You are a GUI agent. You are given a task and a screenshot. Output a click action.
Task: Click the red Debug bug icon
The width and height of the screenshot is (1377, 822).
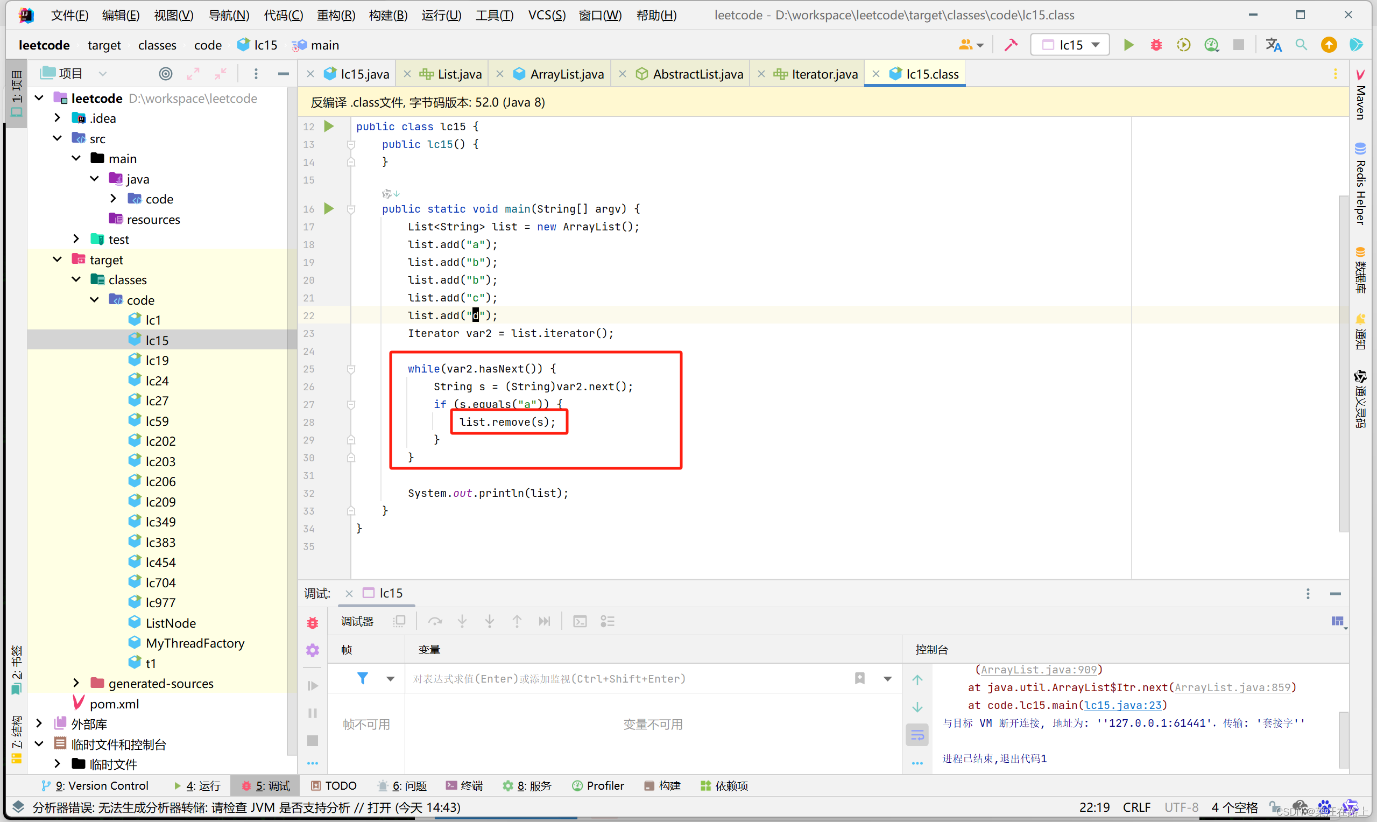1156,45
